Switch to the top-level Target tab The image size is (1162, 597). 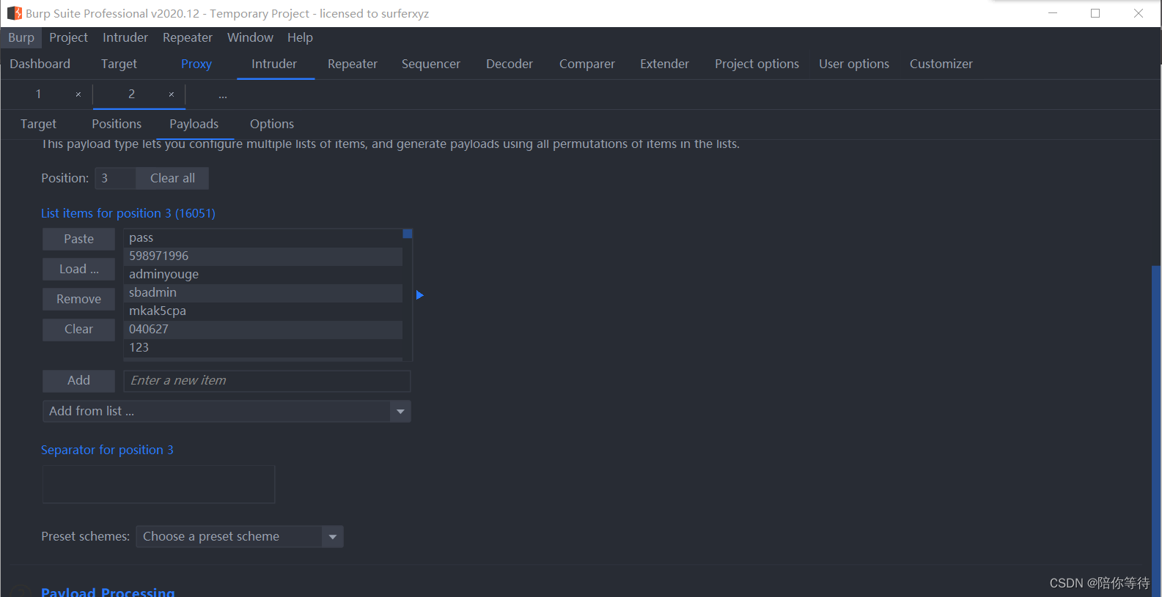click(119, 64)
